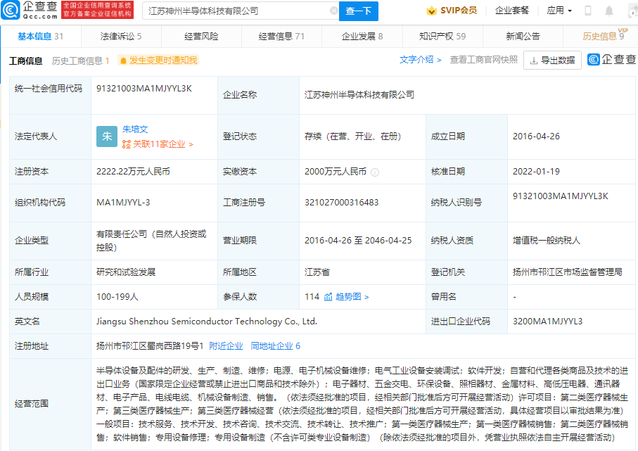The image size is (638, 451).
Task: Clear the search box with the X icon
Action: click(x=333, y=11)
